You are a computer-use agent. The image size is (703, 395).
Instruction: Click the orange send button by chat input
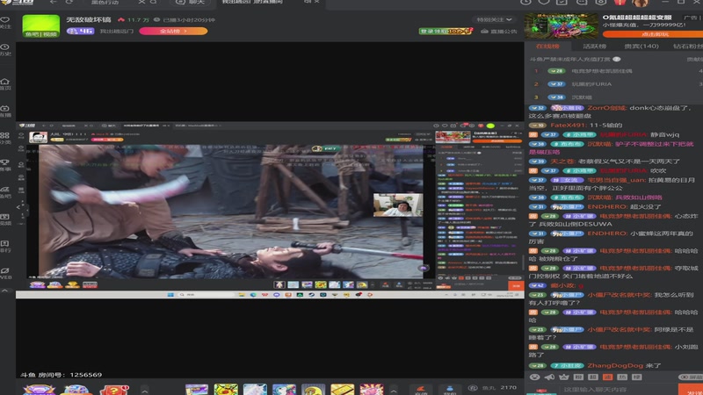691,390
